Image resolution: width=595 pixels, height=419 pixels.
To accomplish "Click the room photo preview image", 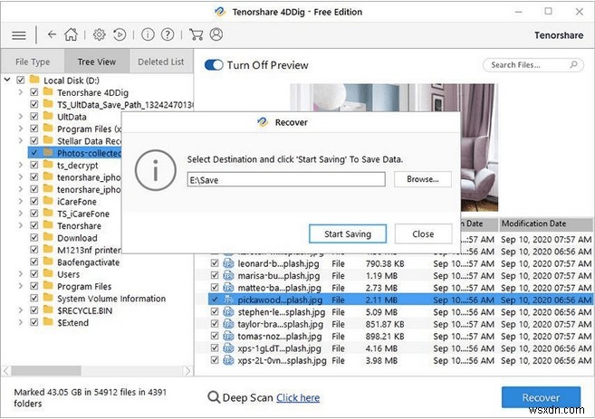I will pyautogui.click(x=479, y=161).
